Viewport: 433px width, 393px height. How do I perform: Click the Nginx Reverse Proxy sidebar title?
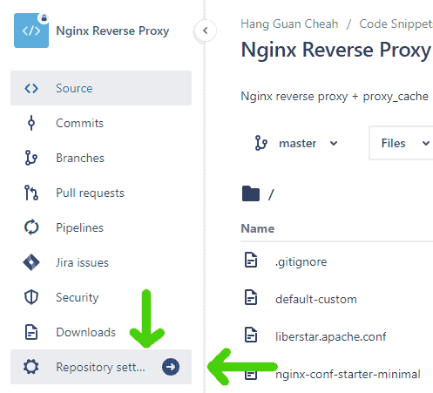click(112, 30)
